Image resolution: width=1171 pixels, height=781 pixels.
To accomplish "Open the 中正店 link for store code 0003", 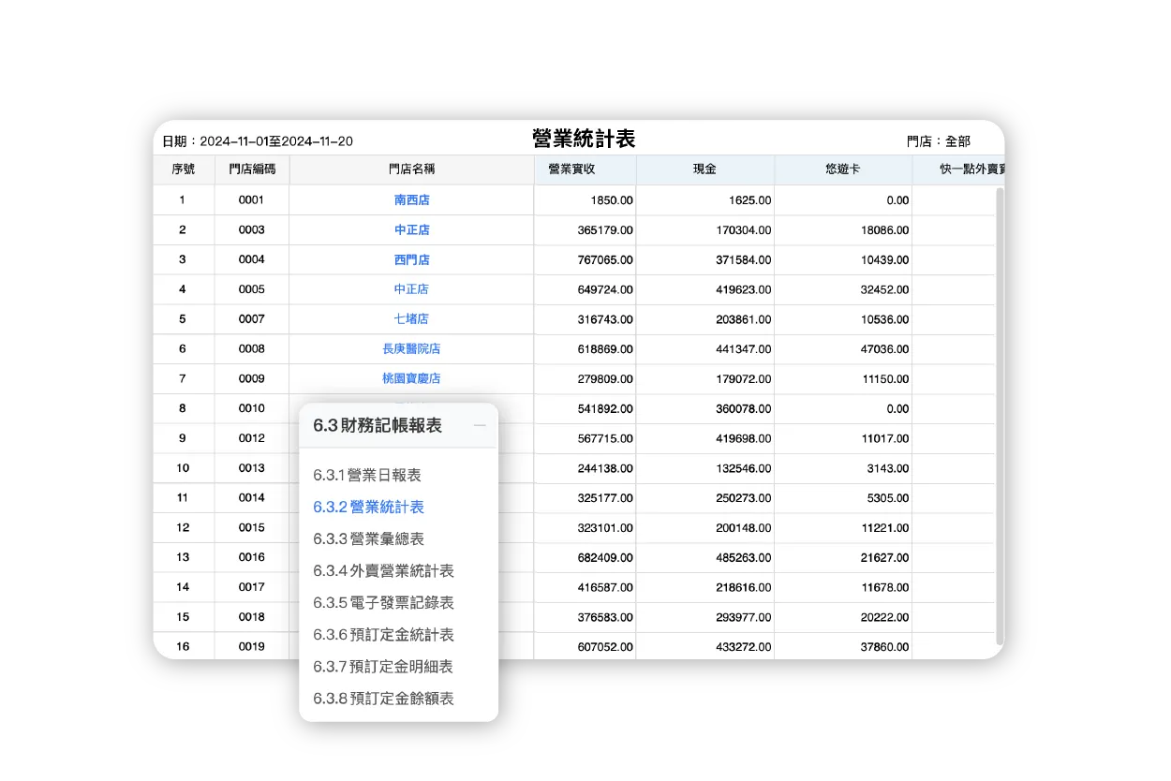I will click(412, 229).
